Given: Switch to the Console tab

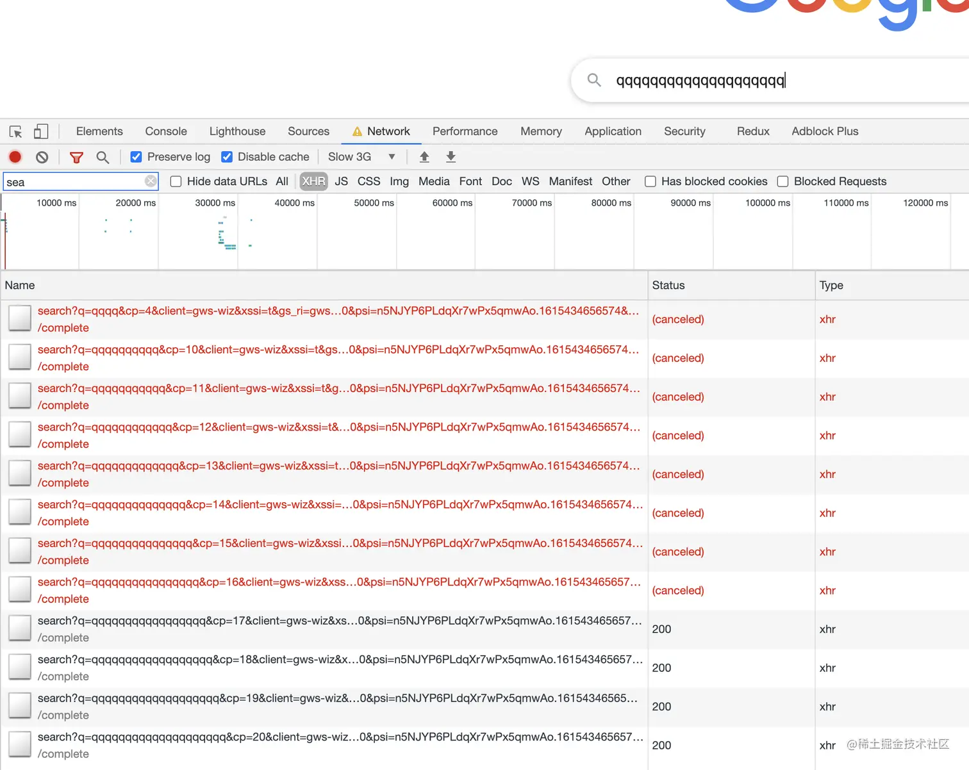Looking at the screenshot, I should 166,131.
